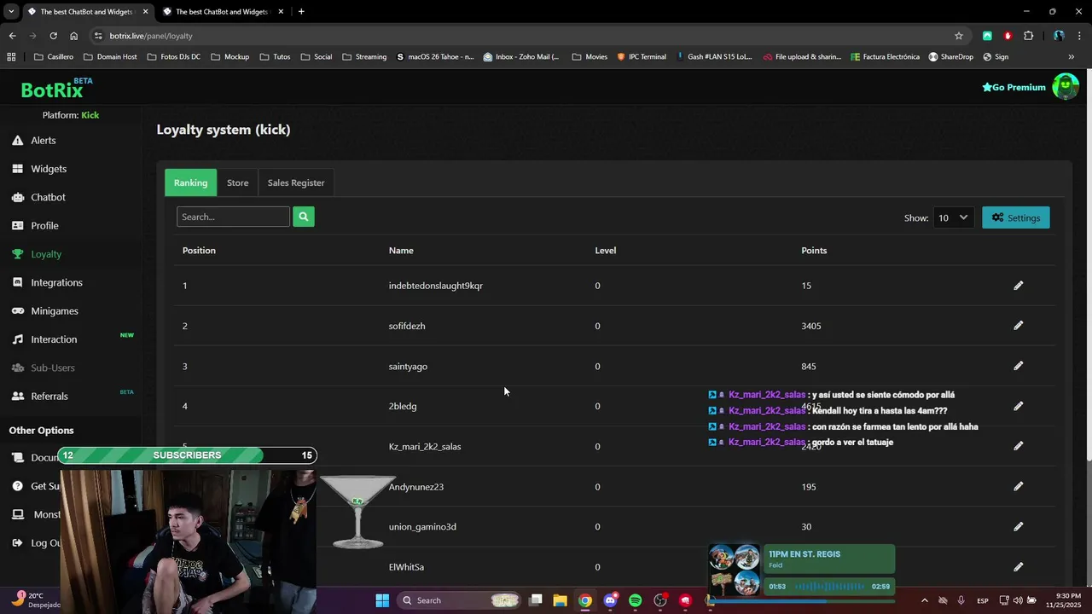Viewport: 1092px width, 614px height.
Task: Open the Streaming bookmark folder
Action: point(364,57)
